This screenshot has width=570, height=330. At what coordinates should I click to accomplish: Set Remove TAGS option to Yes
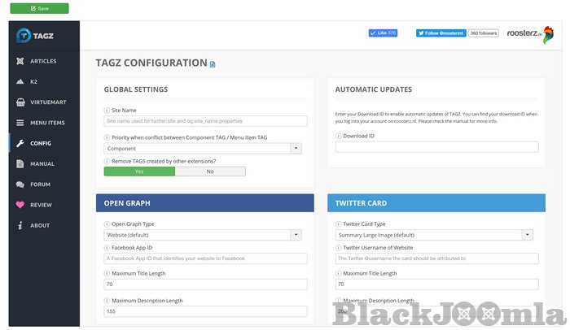tap(139, 172)
